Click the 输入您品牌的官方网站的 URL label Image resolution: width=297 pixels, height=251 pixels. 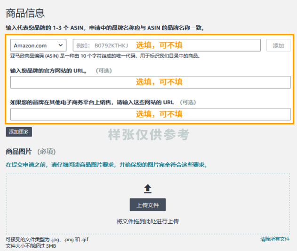pyautogui.click(x=48, y=71)
